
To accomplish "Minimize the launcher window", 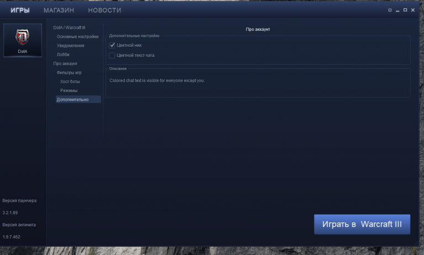I will [397, 10].
